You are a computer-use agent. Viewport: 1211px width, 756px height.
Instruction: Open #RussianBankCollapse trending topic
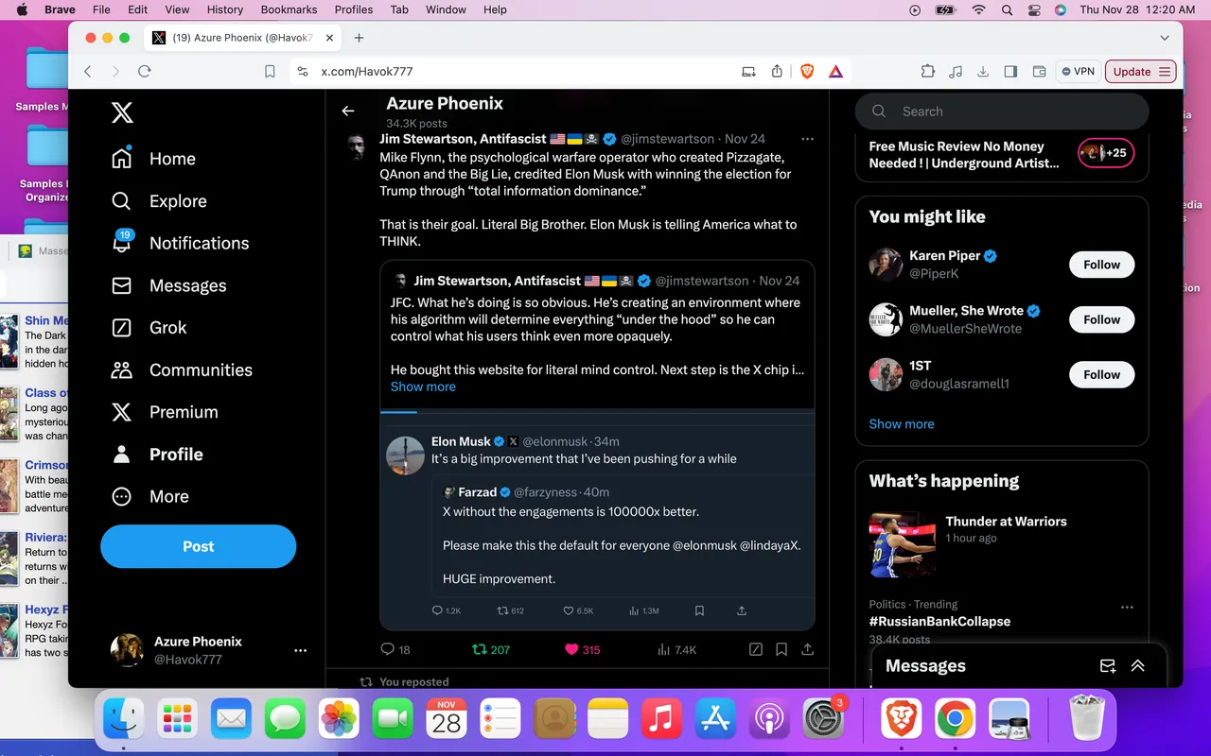939,621
